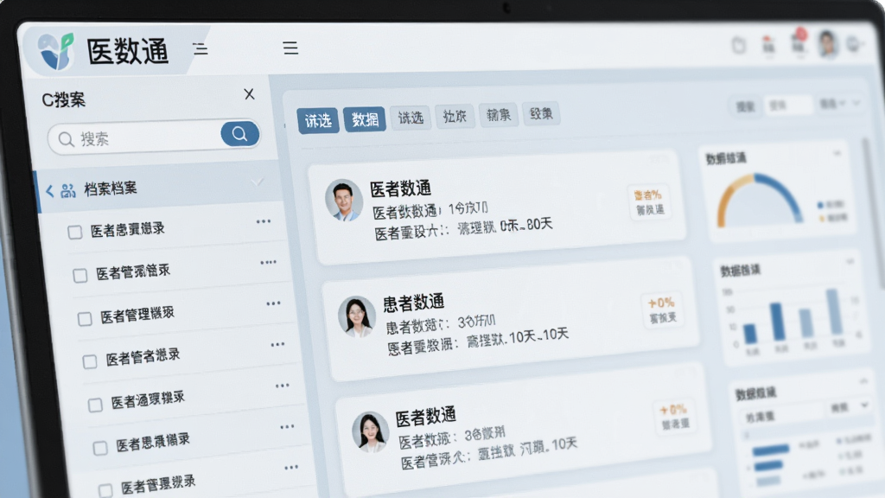Open the user avatar in the header

[828, 43]
